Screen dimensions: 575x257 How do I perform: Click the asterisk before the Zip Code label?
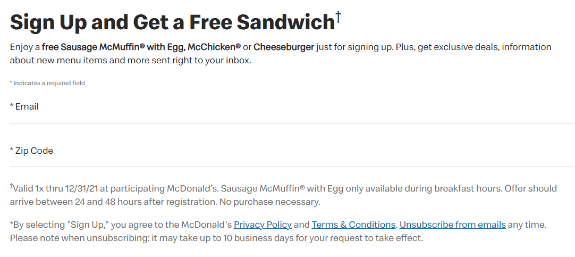tap(12, 150)
